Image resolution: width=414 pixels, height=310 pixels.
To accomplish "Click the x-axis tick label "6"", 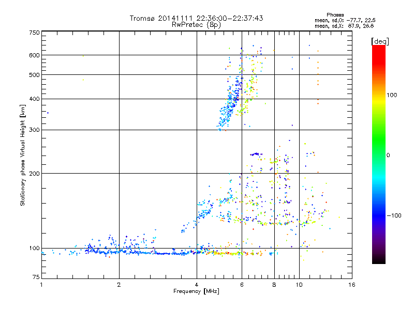I will point(242,285).
